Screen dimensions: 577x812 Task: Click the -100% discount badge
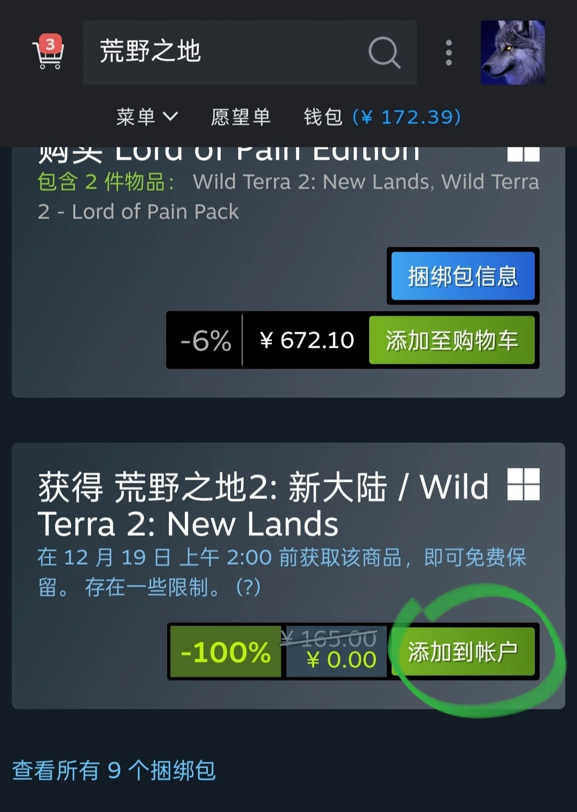click(225, 651)
